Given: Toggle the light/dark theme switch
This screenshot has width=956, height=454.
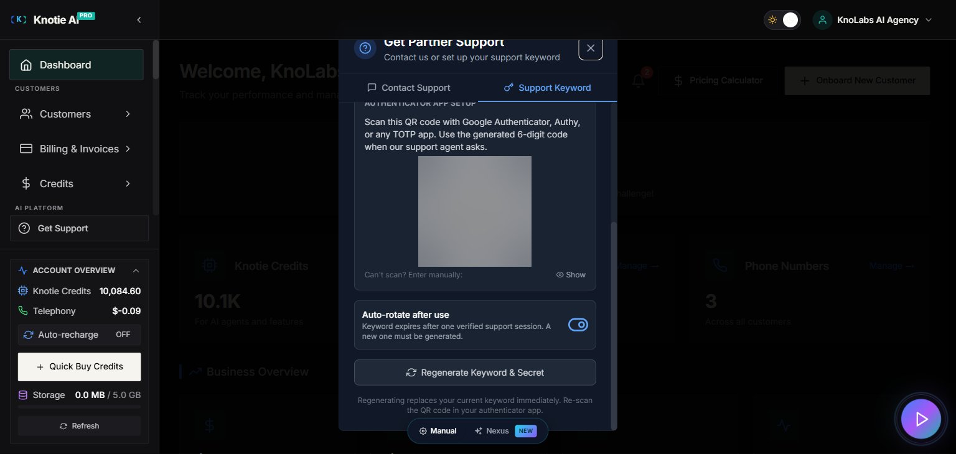Looking at the screenshot, I should (782, 20).
